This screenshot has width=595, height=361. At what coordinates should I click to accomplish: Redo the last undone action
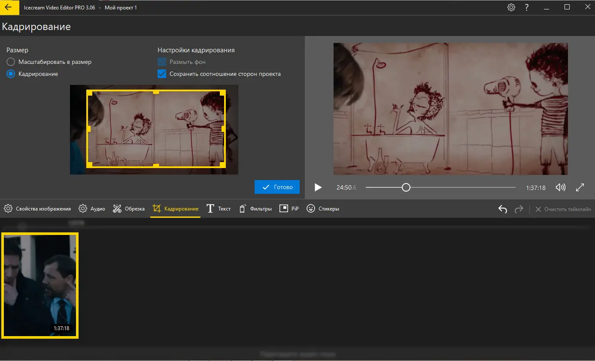coord(519,209)
